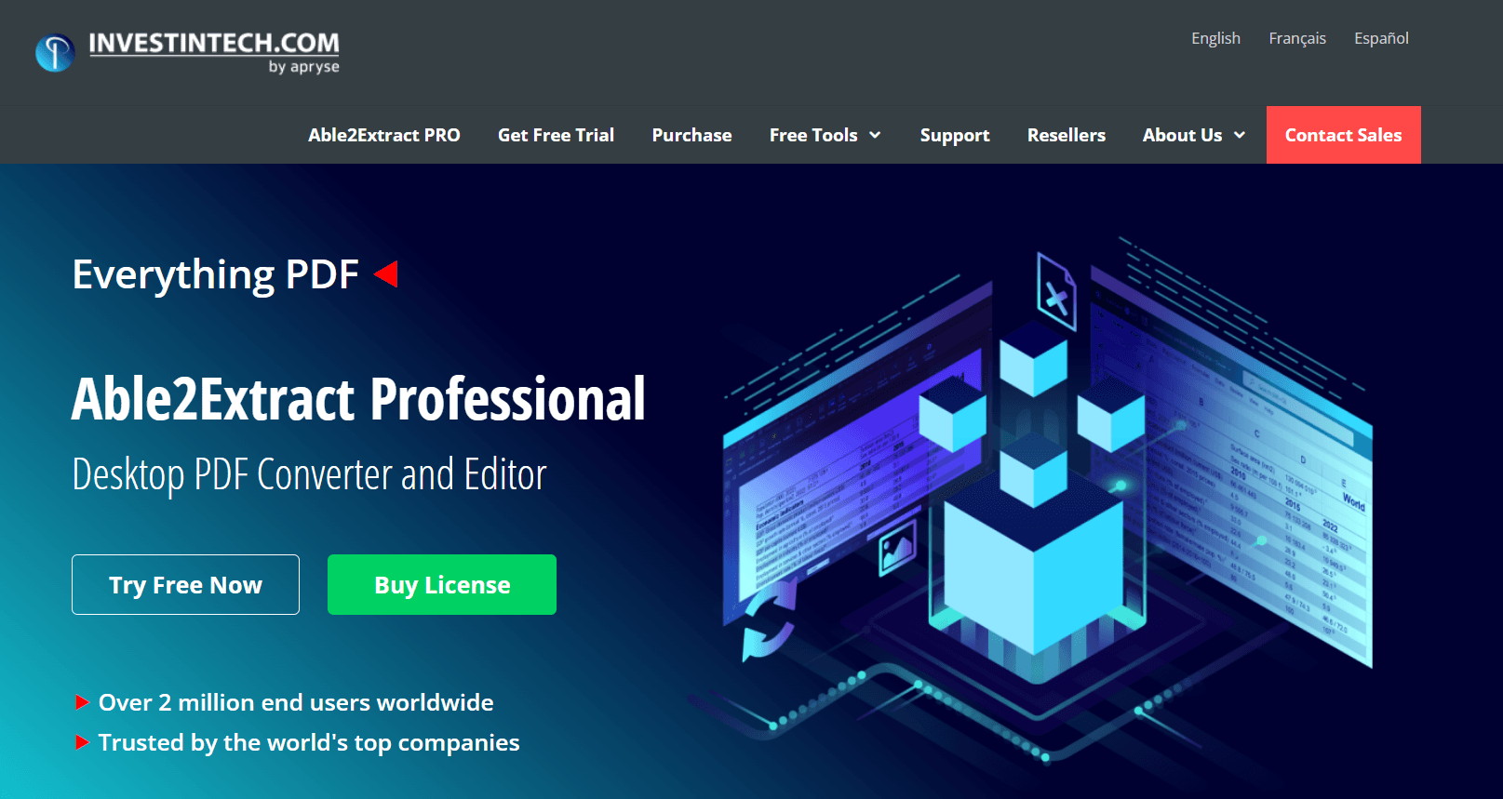
Task: Click the Excel document icon in illustration
Action: (1056, 292)
